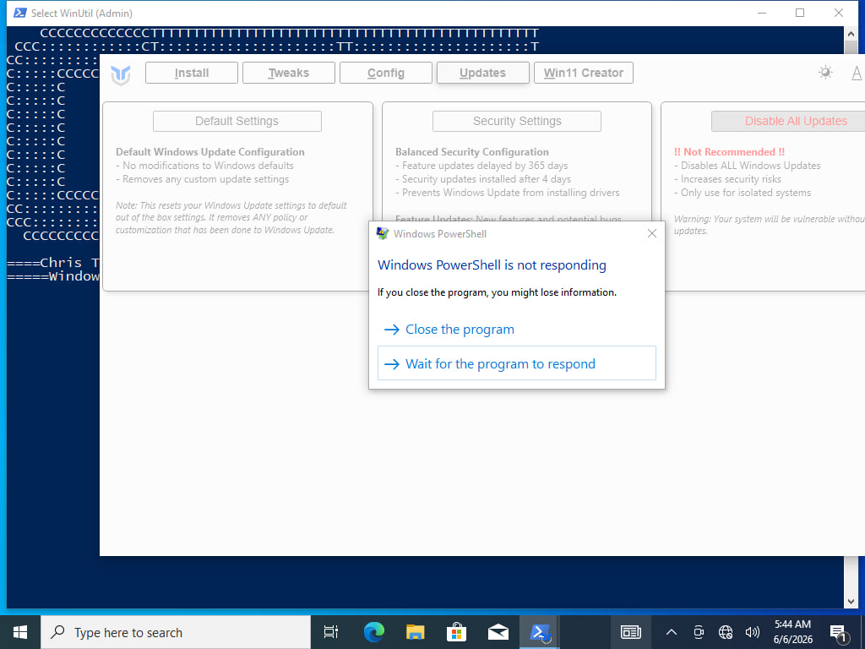Click 'Increases security risks' line
The width and height of the screenshot is (865, 649).
(727, 179)
